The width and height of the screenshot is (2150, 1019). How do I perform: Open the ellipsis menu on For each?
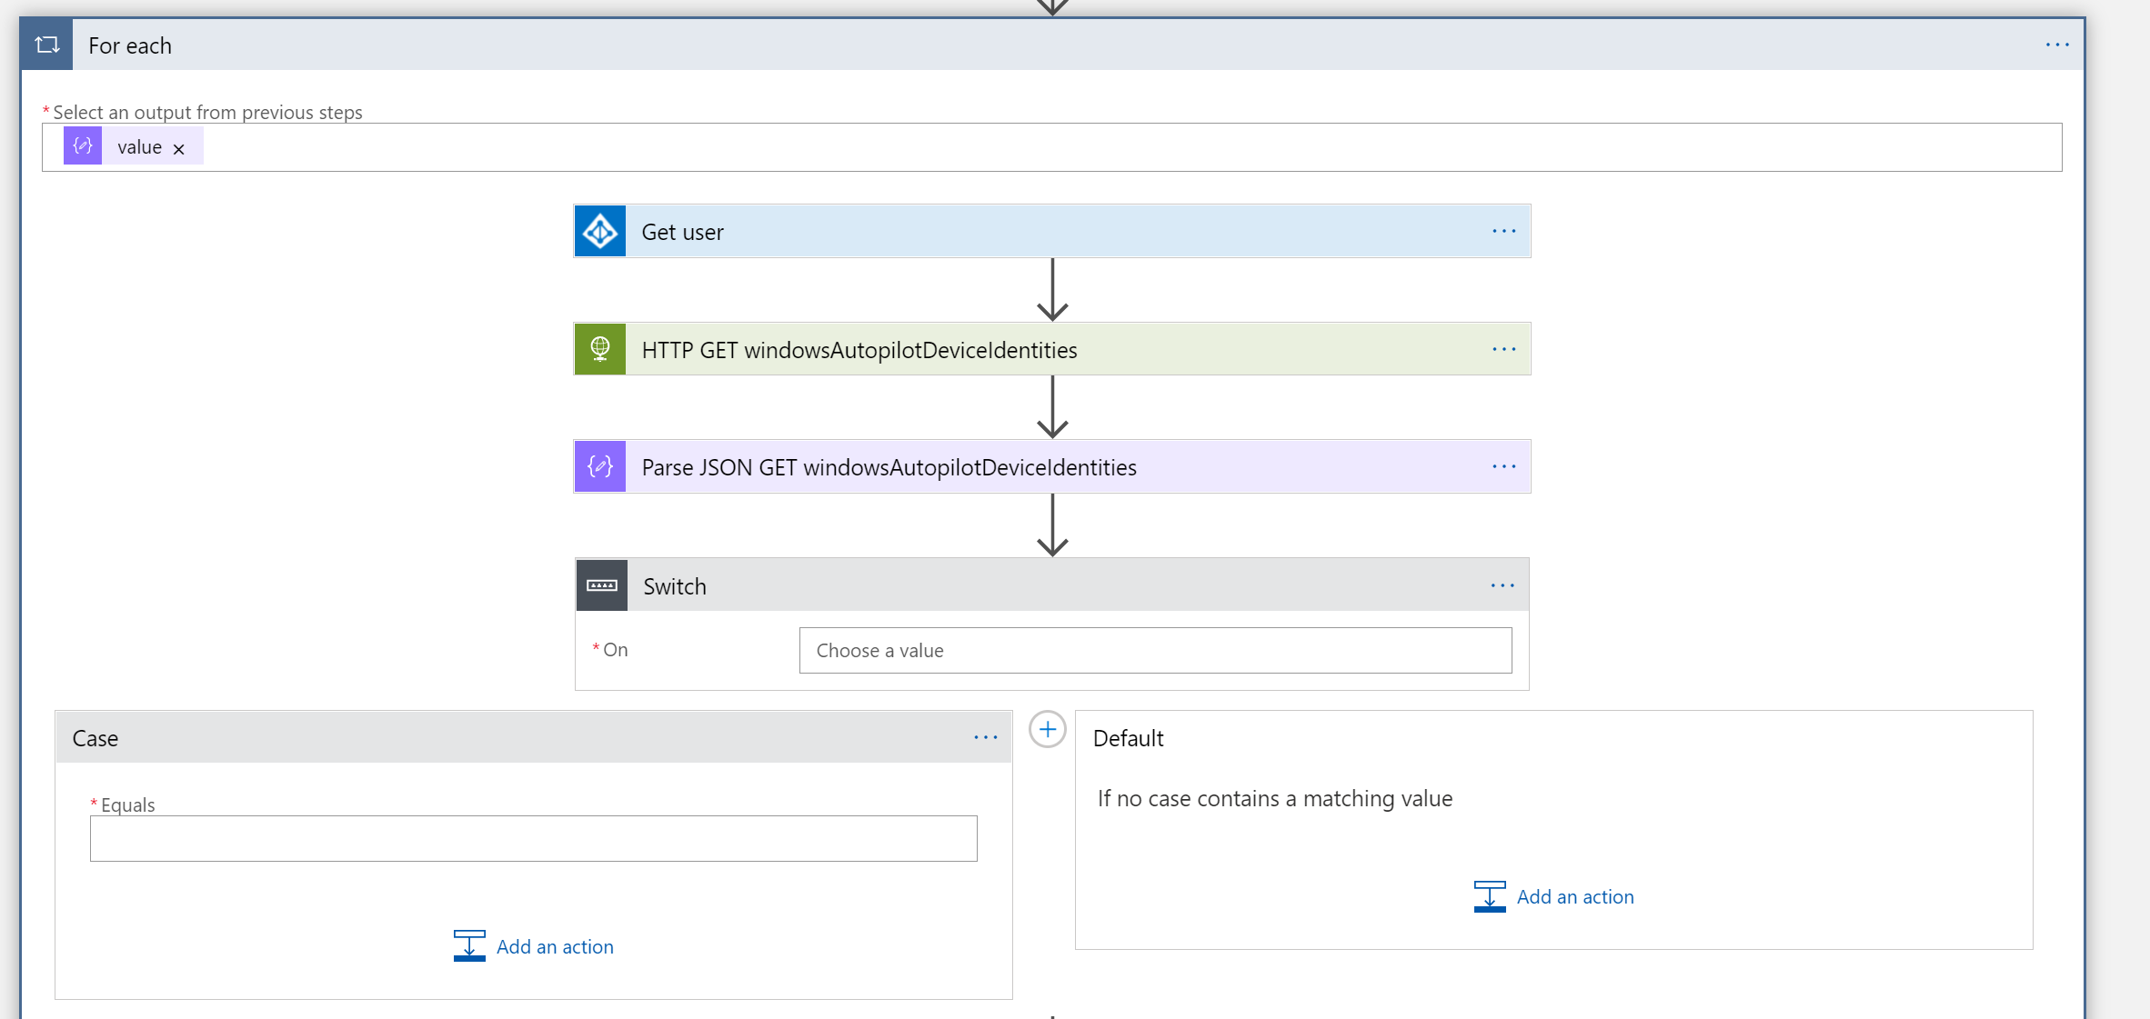coord(2057,45)
